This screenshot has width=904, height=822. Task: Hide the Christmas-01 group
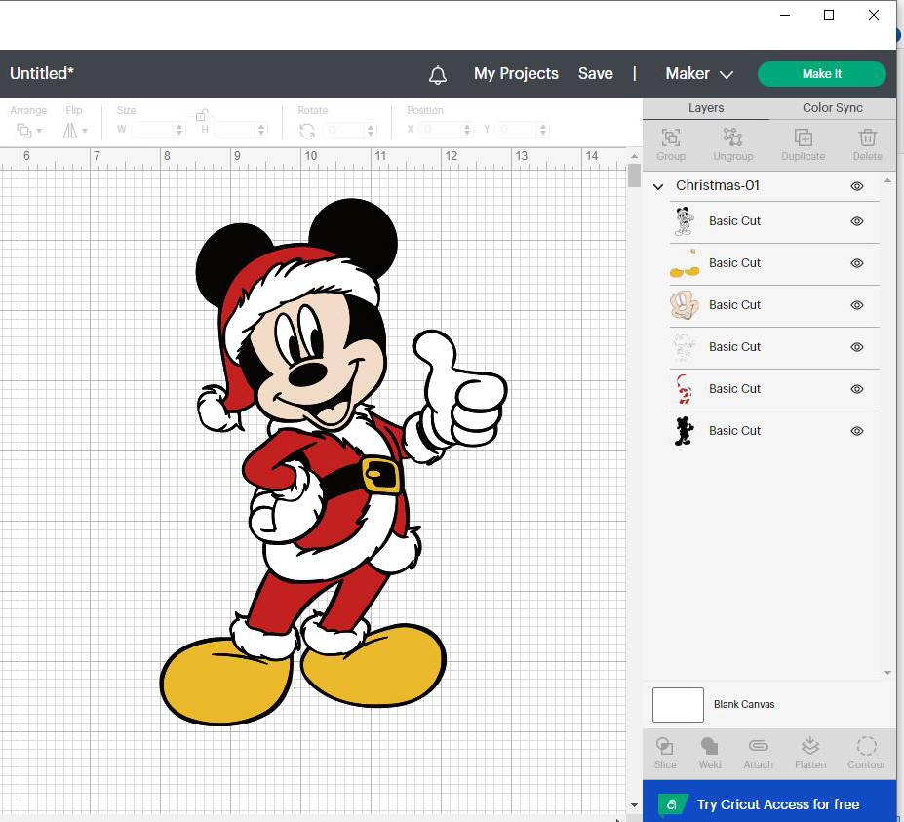857,186
